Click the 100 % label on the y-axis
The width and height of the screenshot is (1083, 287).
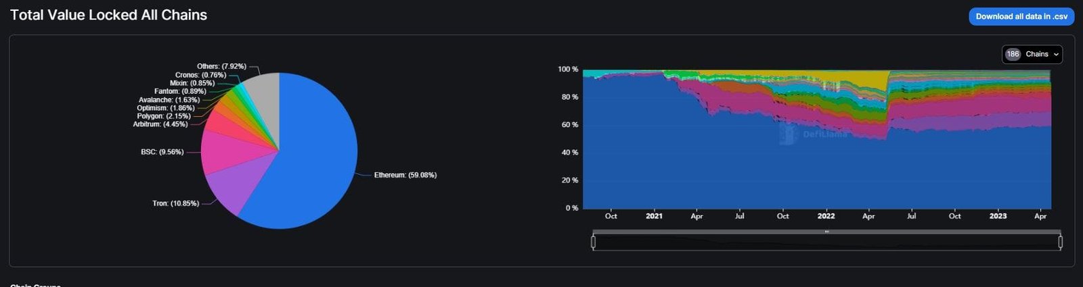[x=568, y=70]
